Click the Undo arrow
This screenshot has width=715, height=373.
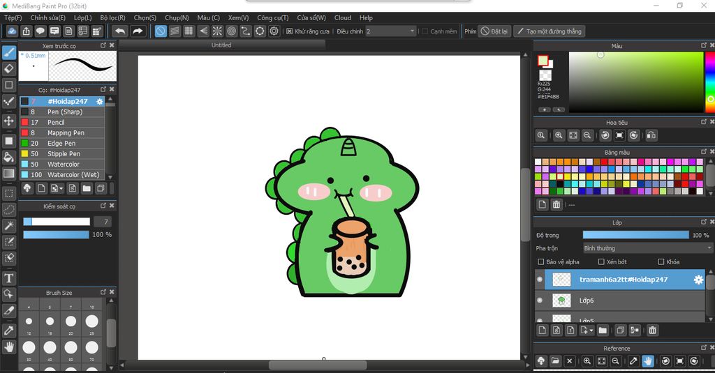(120, 31)
